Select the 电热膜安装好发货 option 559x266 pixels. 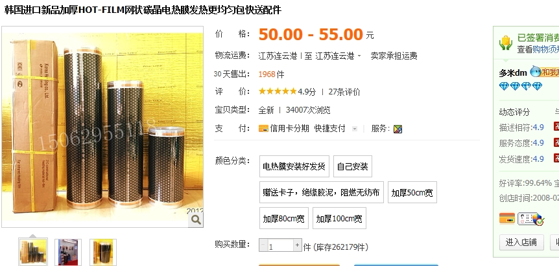(x=294, y=166)
